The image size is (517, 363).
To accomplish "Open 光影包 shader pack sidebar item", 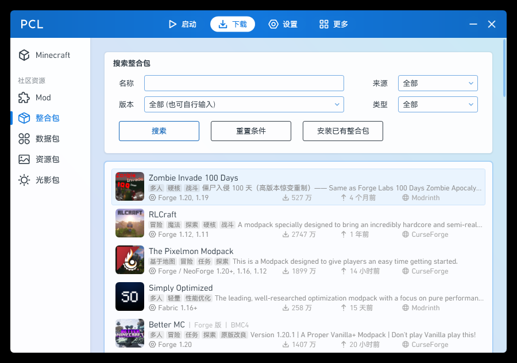I will click(50, 179).
